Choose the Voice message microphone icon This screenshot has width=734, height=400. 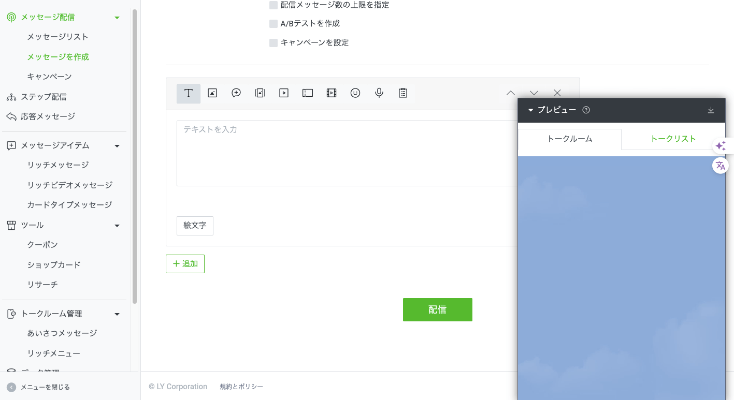point(379,93)
